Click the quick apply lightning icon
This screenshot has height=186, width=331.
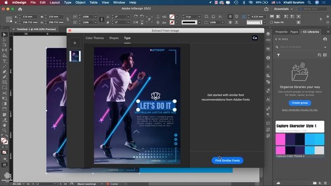[x=321, y=19]
